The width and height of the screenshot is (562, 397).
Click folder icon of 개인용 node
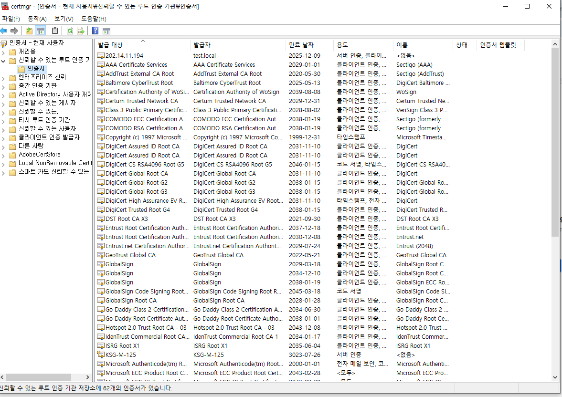pos(12,52)
